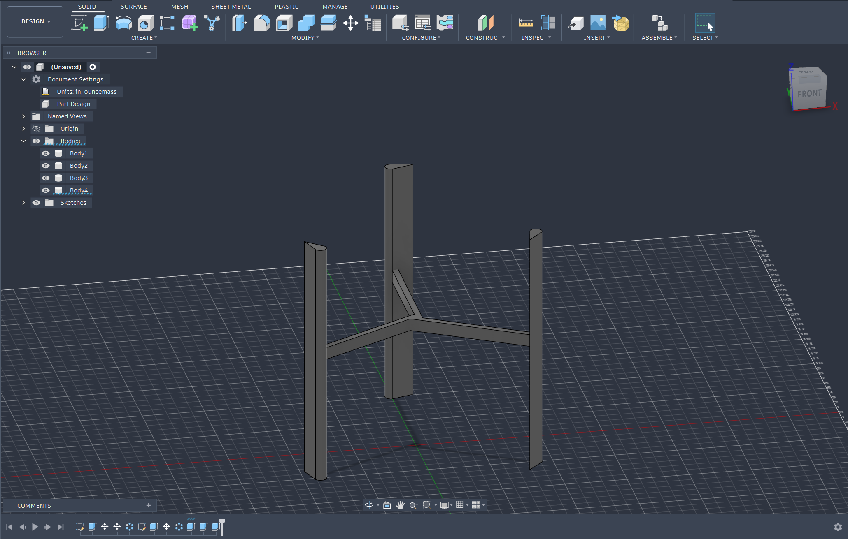Toggle visibility of Body1
This screenshot has height=539, width=848.
coord(46,153)
